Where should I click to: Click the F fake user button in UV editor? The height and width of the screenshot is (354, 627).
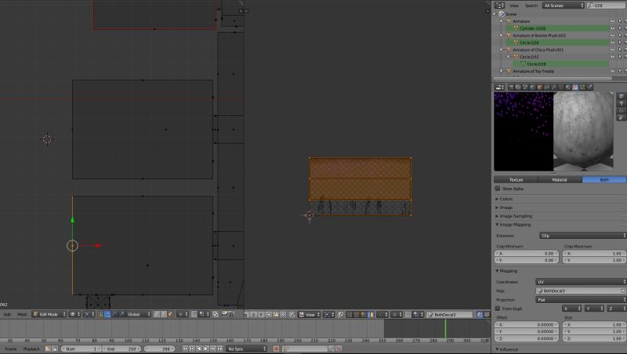pyautogui.click(x=261, y=314)
